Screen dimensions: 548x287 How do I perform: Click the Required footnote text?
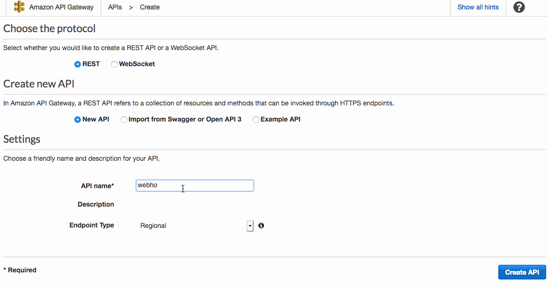click(x=20, y=270)
